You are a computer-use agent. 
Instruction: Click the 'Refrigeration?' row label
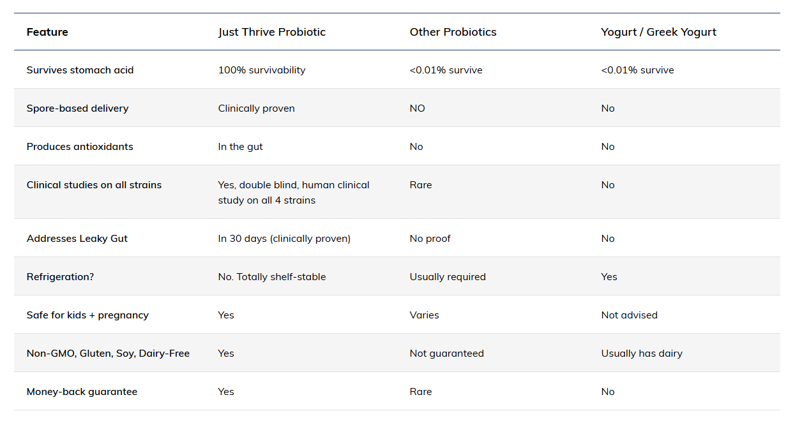[60, 277]
